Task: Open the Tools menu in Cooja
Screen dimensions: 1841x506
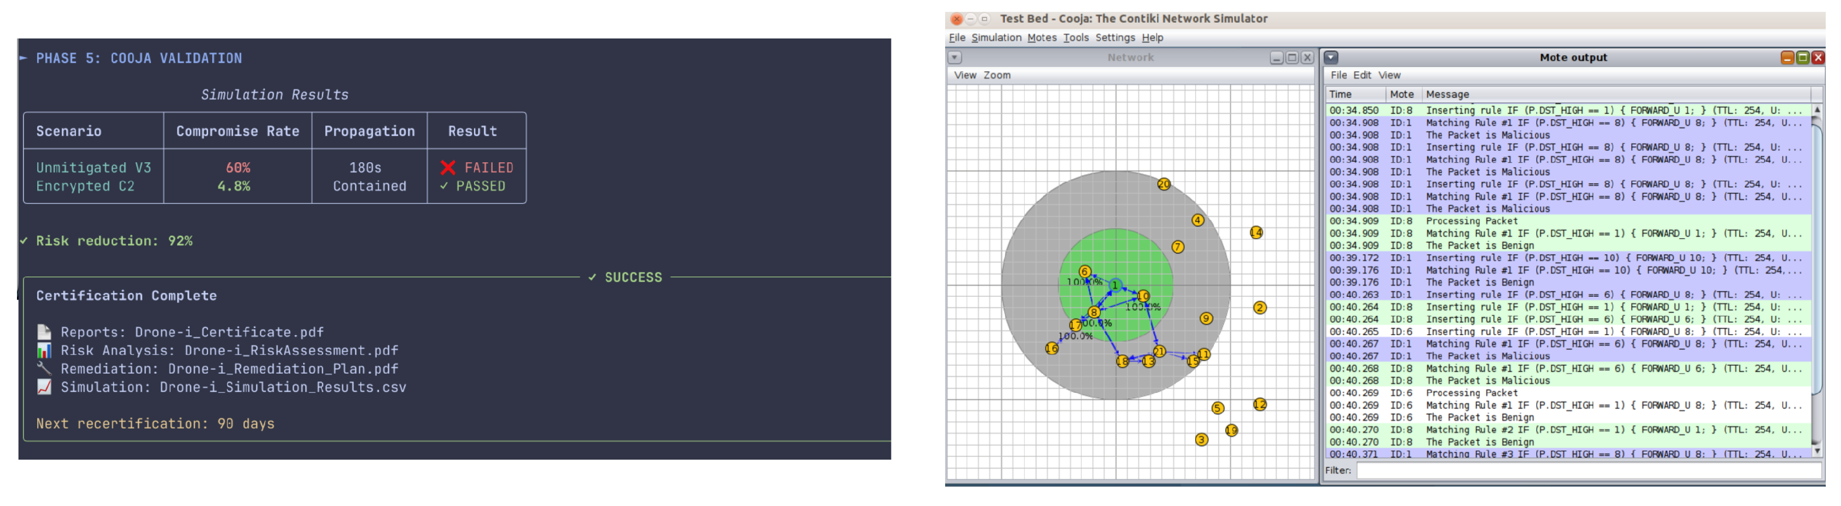Action: (x=1076, y=38)
